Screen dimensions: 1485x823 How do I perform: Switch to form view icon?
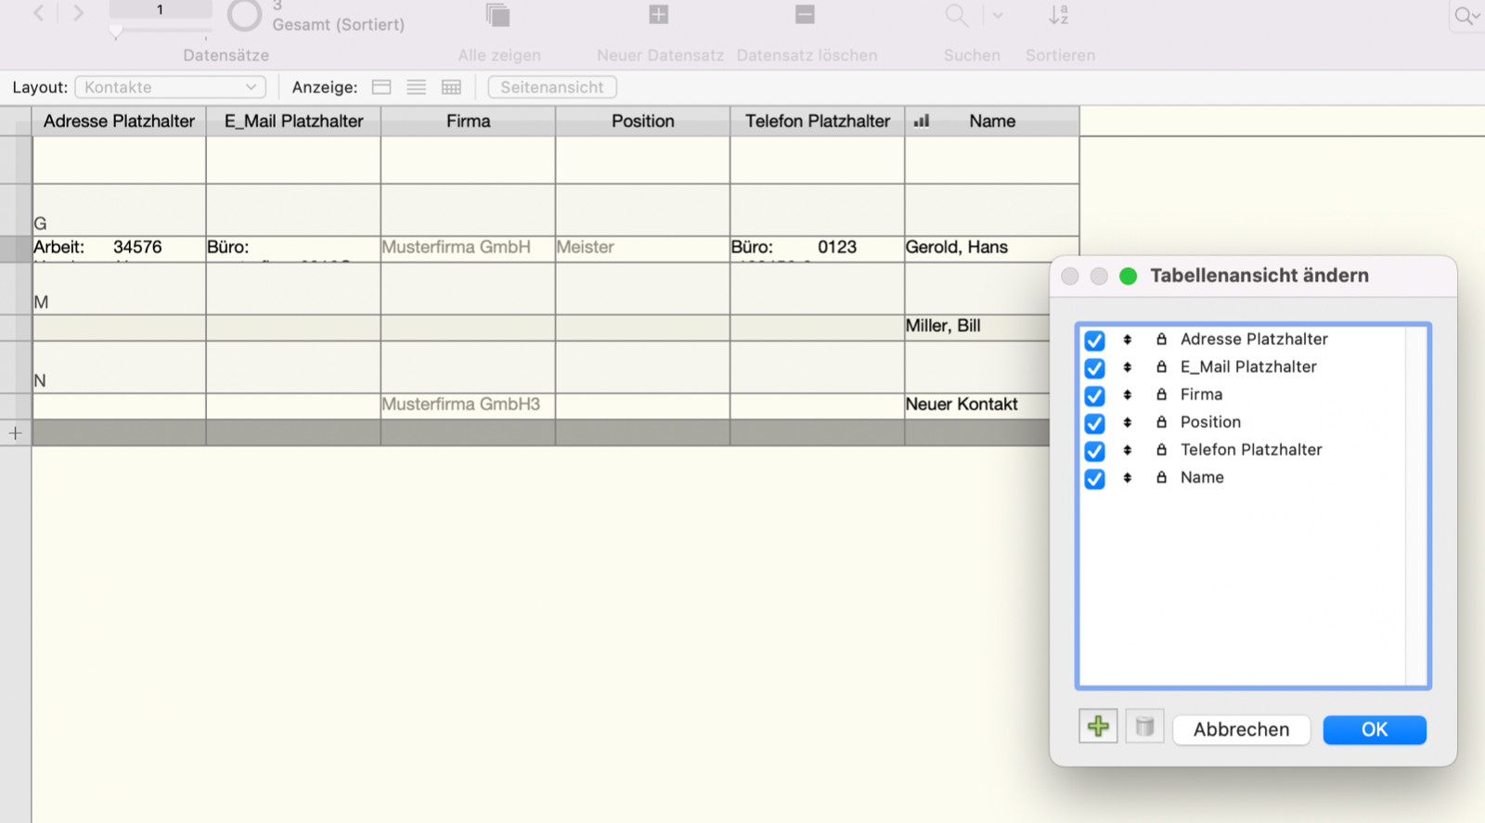coord(381,87)
